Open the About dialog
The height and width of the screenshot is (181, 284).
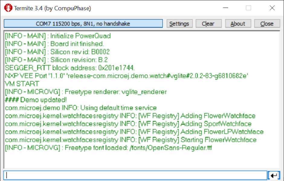tap(238, 24)
